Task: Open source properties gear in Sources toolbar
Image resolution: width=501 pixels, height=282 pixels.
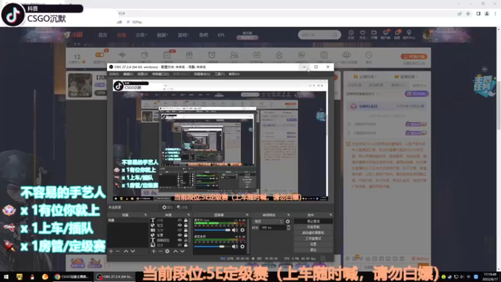Action: (x=167, y=251)
